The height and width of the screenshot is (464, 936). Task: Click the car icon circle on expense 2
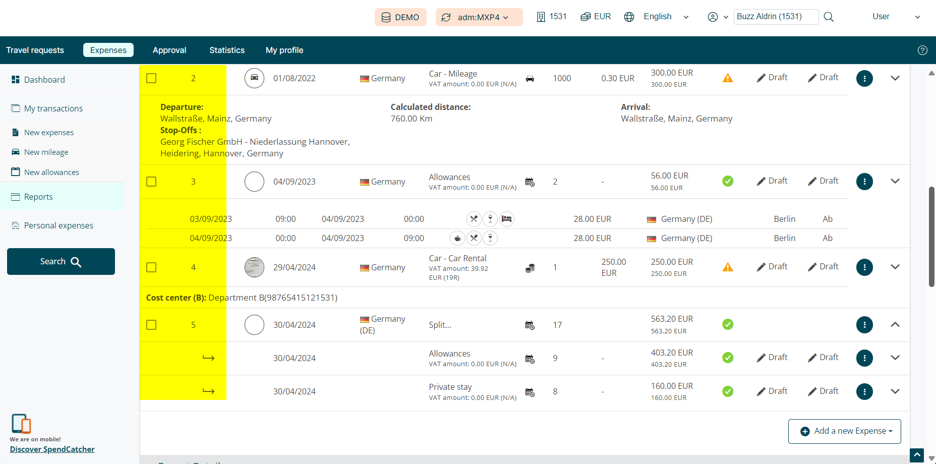(254, 78)
